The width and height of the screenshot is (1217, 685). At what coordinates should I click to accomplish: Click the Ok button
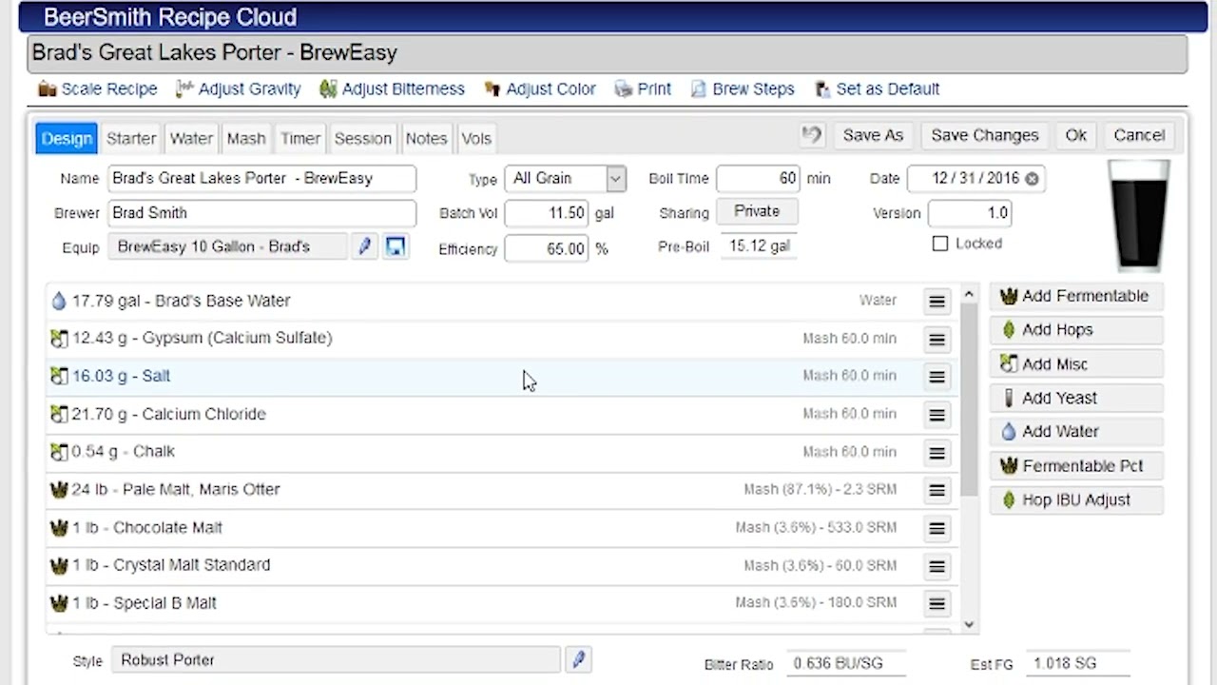(1075, 135)
